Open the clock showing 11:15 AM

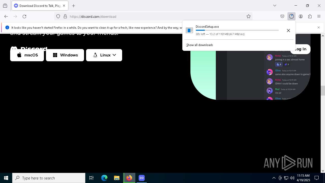303,178
